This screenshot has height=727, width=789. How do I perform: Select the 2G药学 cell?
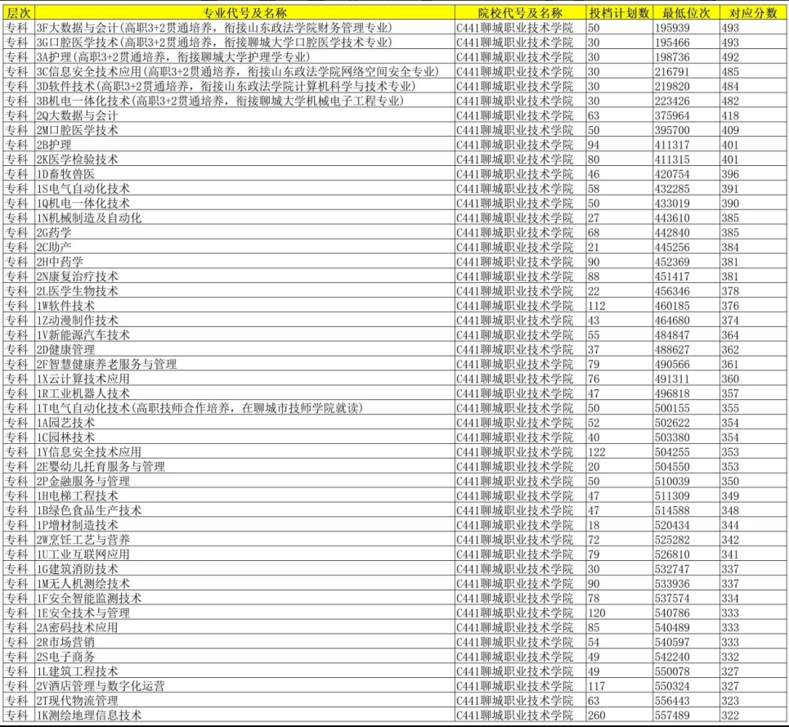click(x=244, y=232)
